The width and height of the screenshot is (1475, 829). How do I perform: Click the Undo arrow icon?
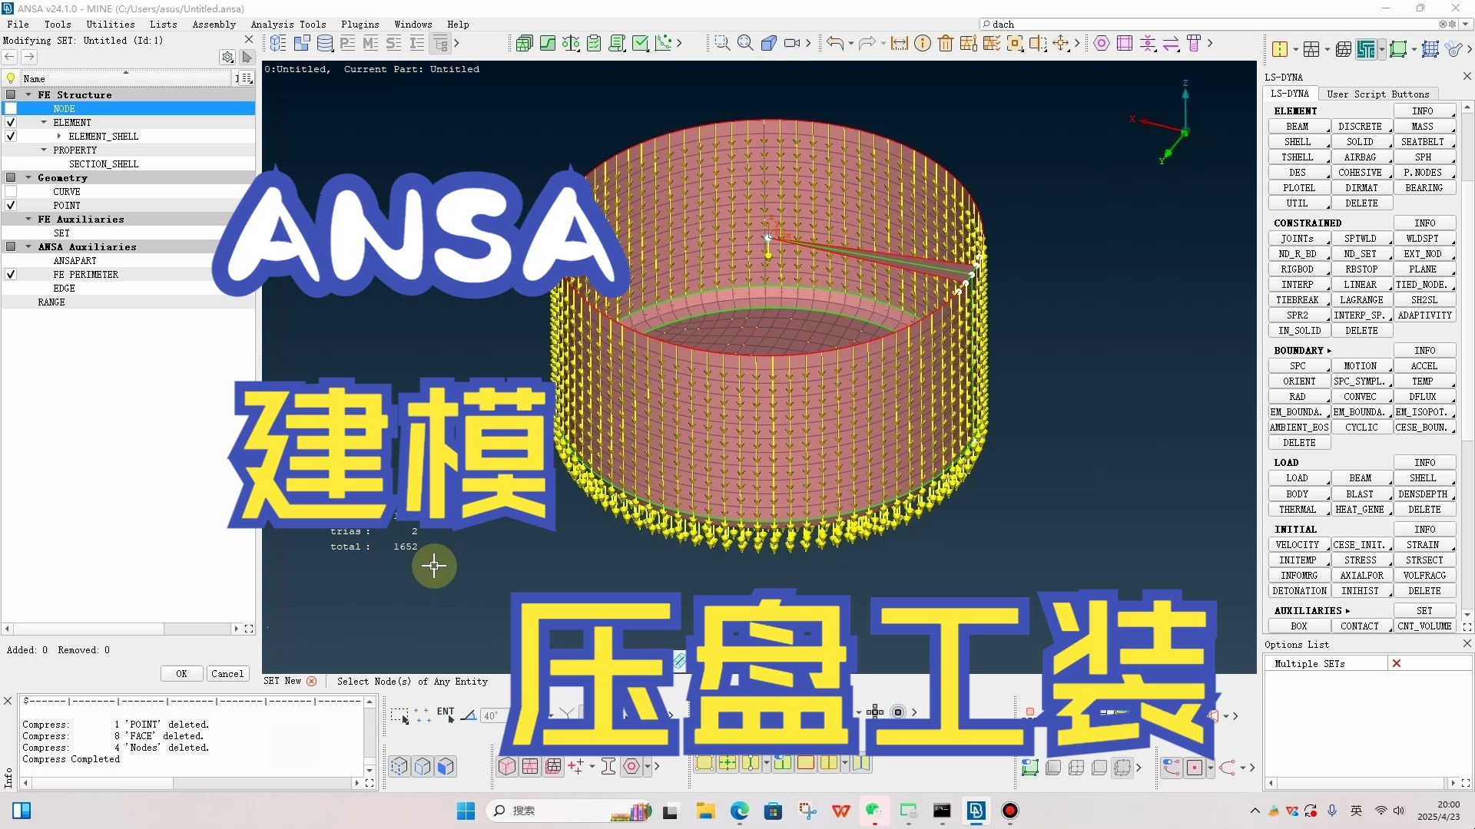click(x=834, y=44)
